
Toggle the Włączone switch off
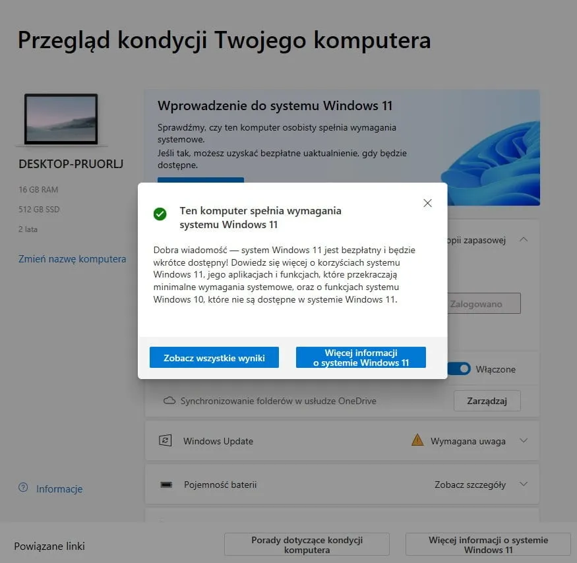[x=459, y=369]
